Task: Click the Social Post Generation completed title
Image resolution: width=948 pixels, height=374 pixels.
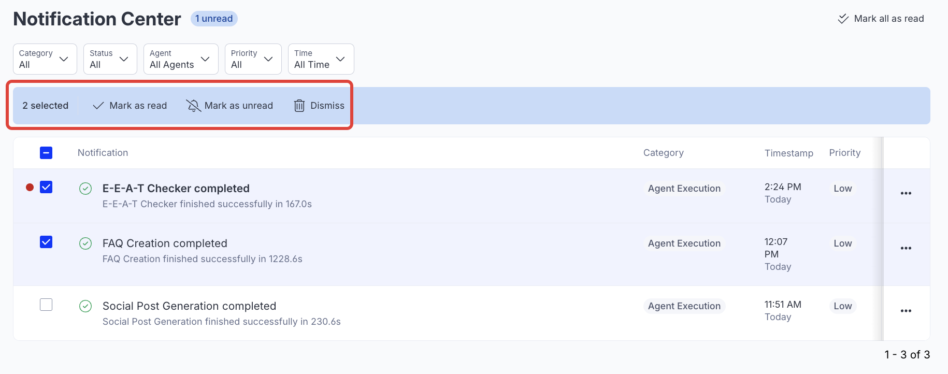Action: (189, 306)
